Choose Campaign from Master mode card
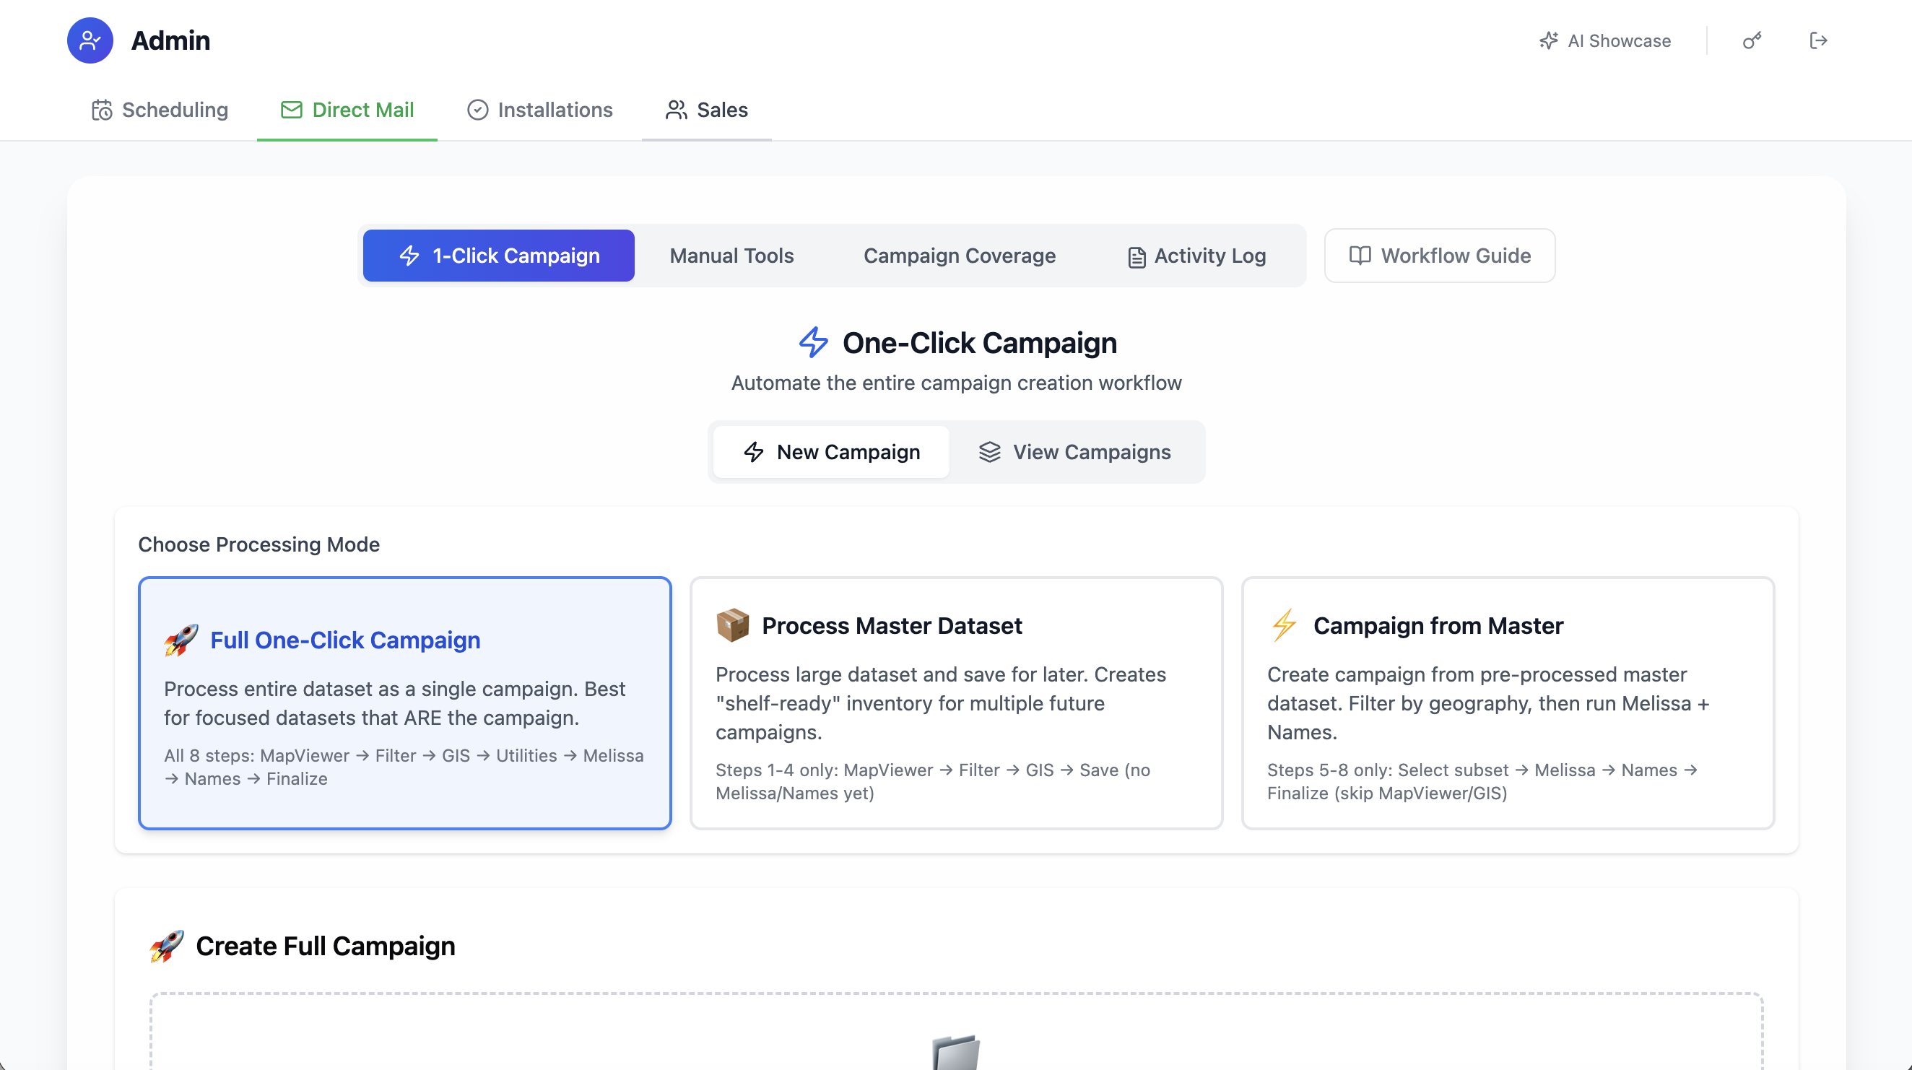 pos(1508,703)
